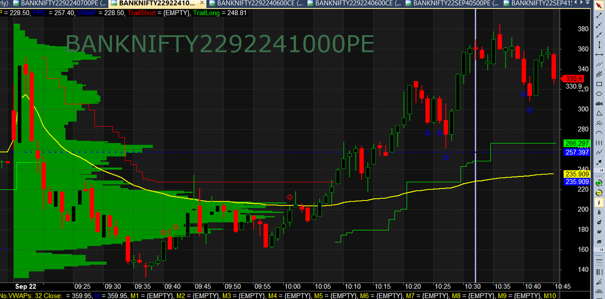Open the partially shown BANKNIFTY22SEP41 tab
605x299 pixels.
[538, 4]
